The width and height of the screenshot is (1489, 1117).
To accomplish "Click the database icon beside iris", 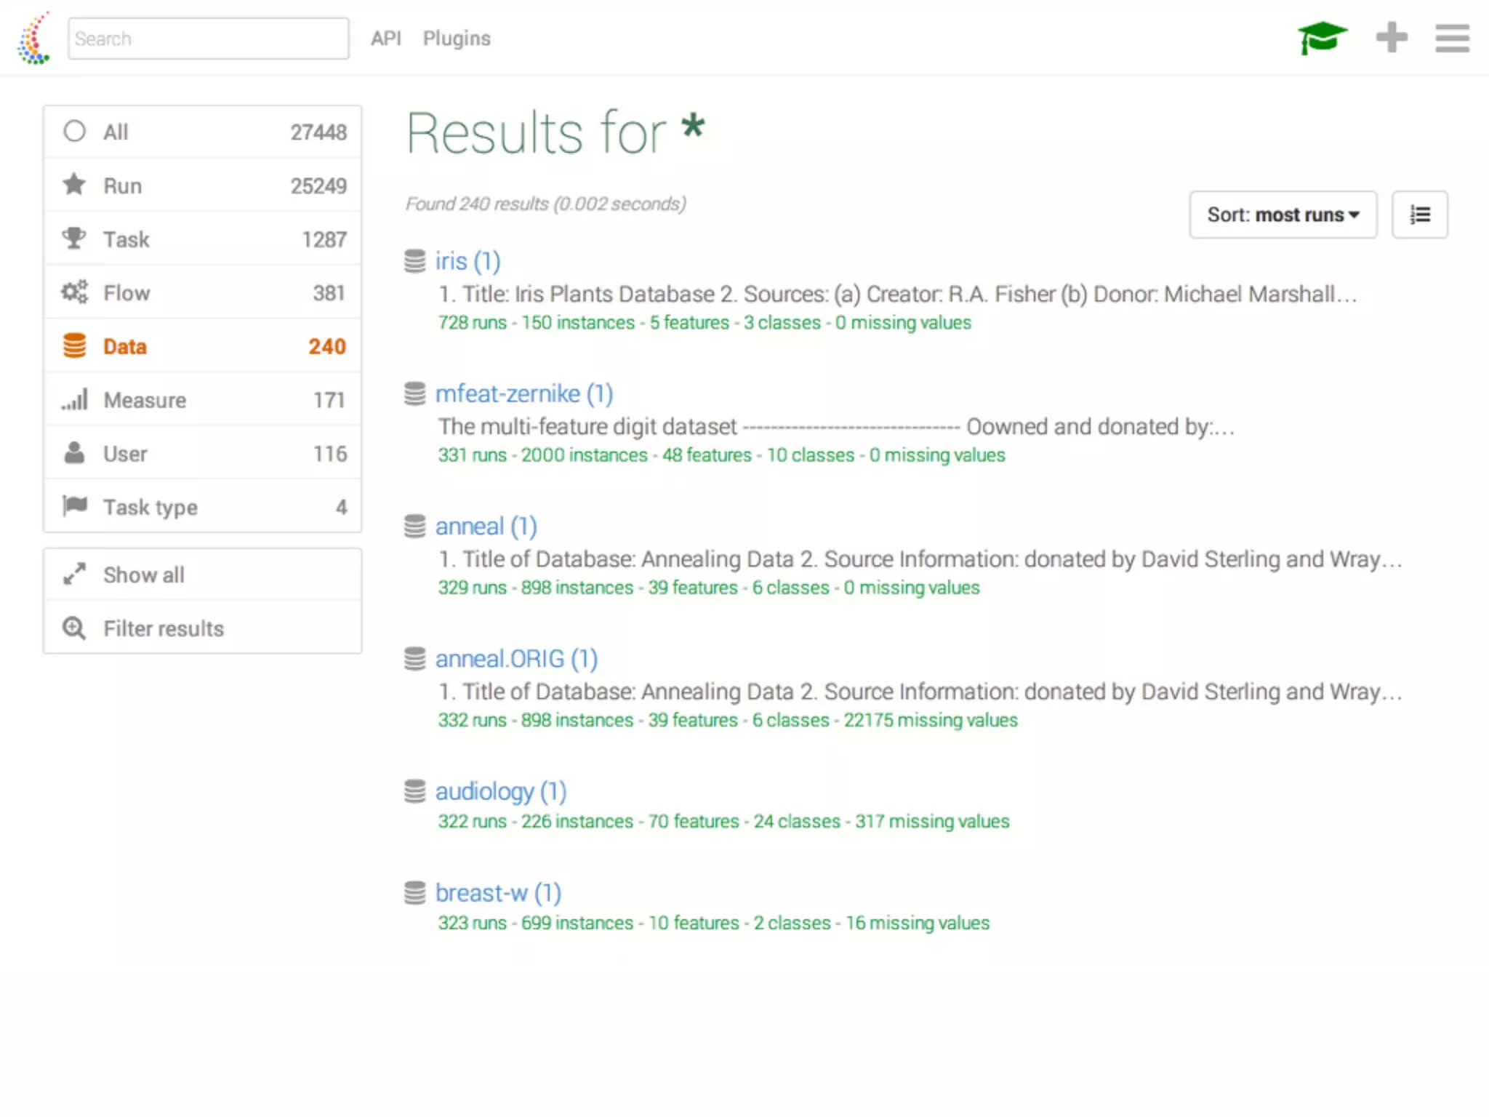I will 415,261.
